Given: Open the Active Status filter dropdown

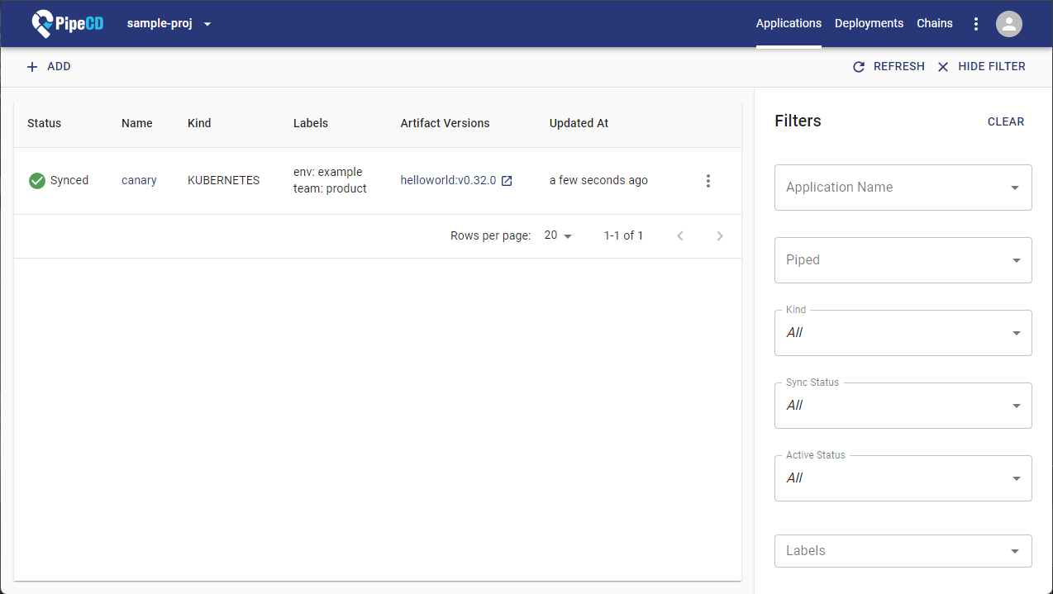Looking at the screenshot, I should pos(903,478).
